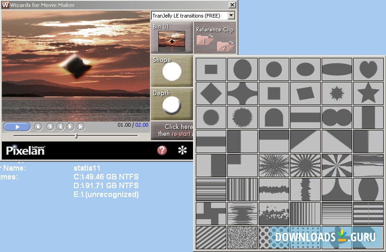Click the current time 01.00 readout
This screenshot has height=252, width=386.
coord(124,125)
